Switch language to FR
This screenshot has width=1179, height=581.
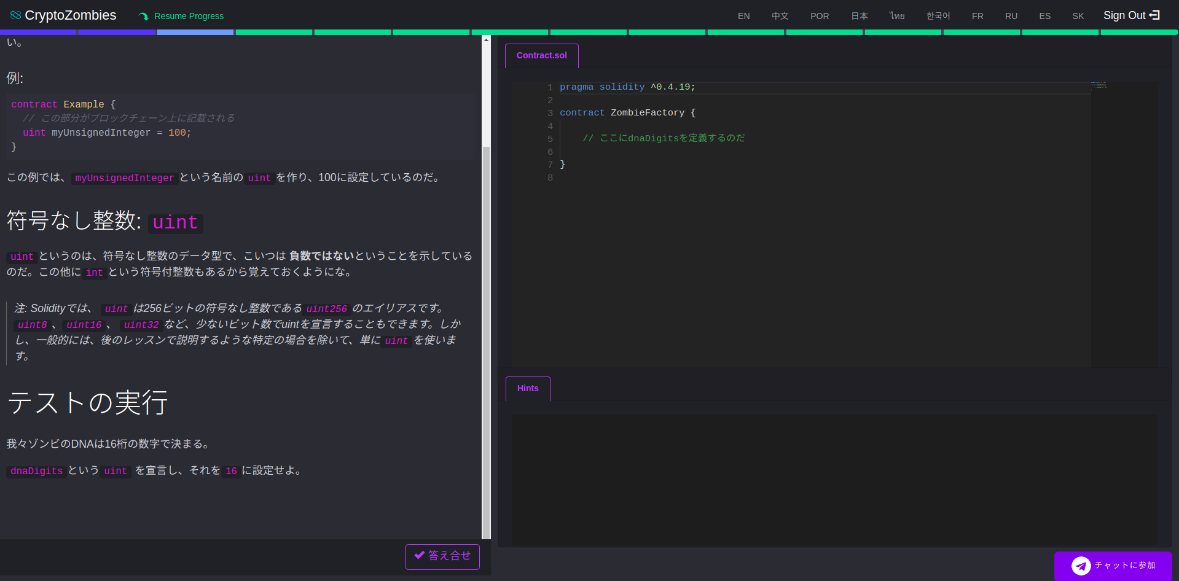pos(977,16)
